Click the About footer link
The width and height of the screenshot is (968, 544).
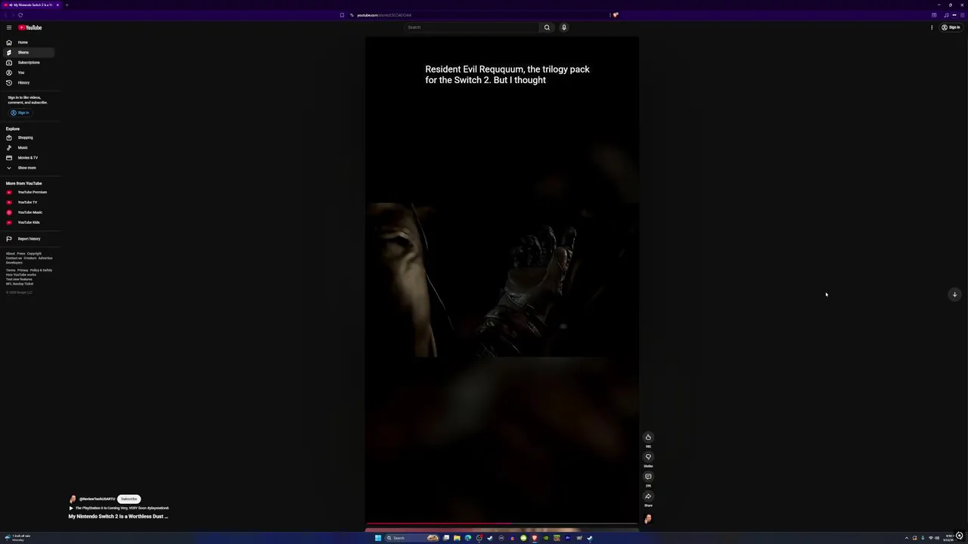10,254
